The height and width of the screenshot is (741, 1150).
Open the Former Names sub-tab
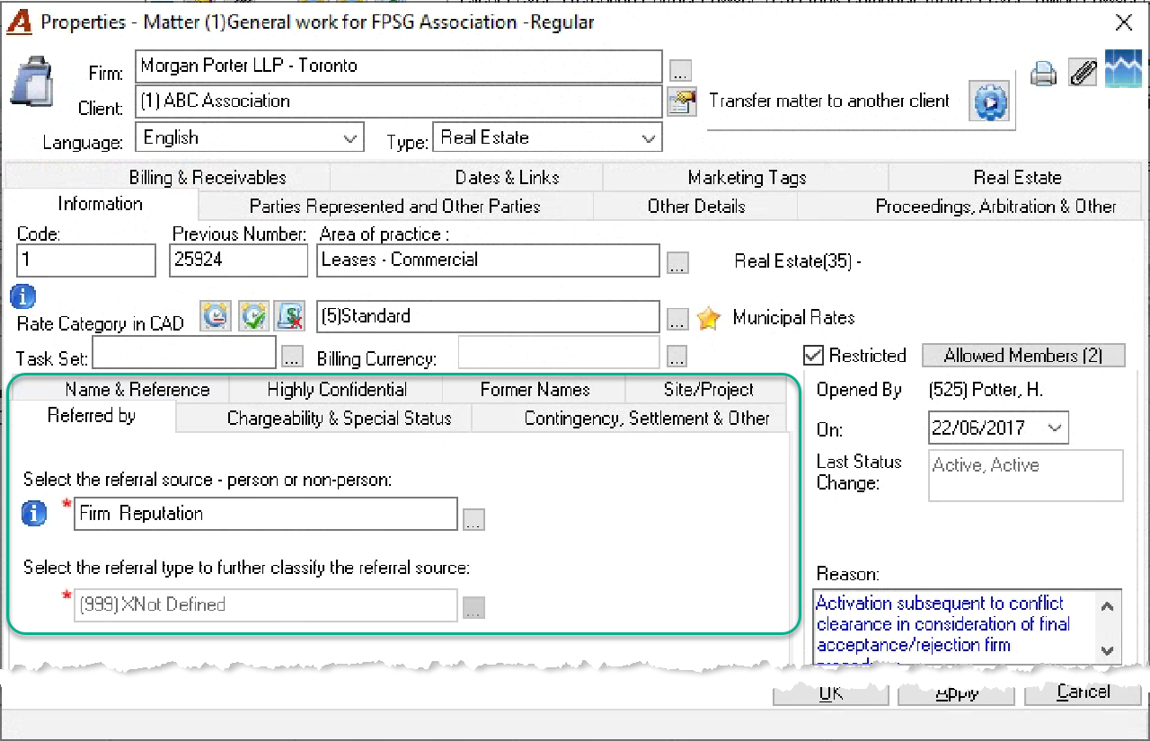tap(535, 390)
